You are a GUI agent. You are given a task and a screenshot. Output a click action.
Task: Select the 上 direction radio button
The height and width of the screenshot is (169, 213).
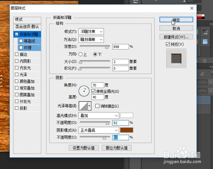81,54
